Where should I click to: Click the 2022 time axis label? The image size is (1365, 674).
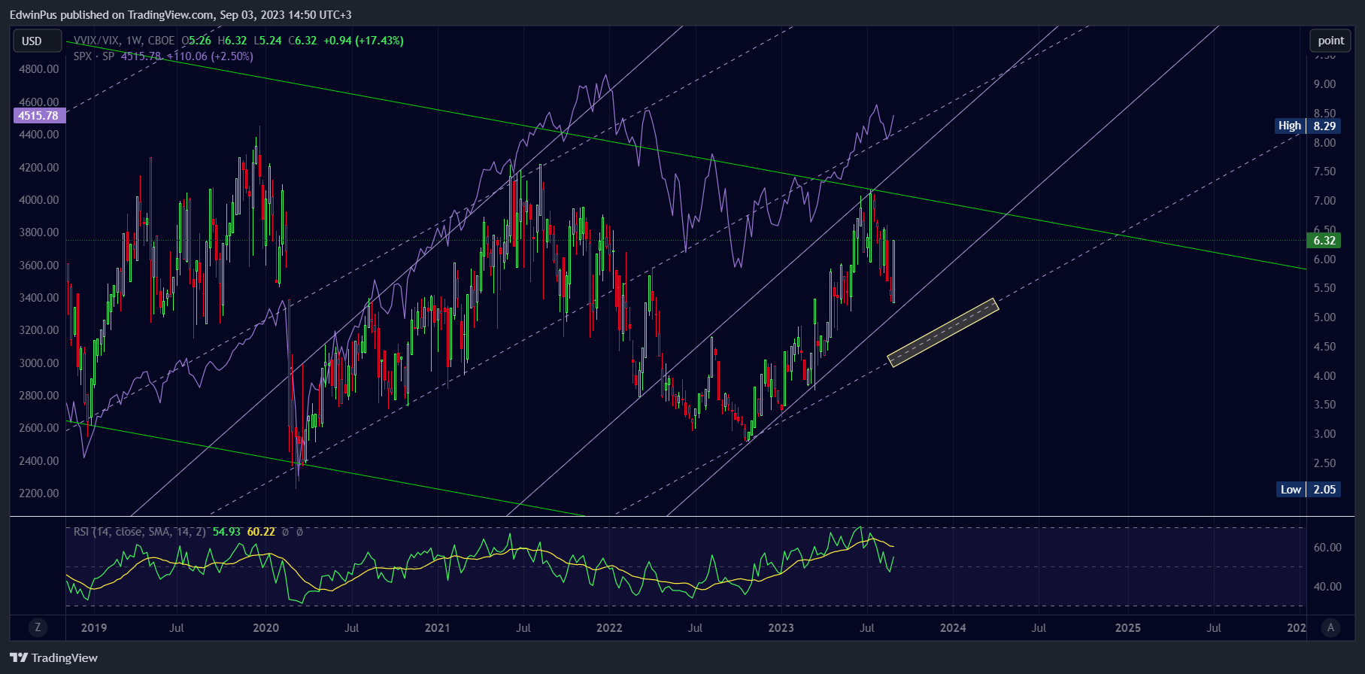point(609,627)
